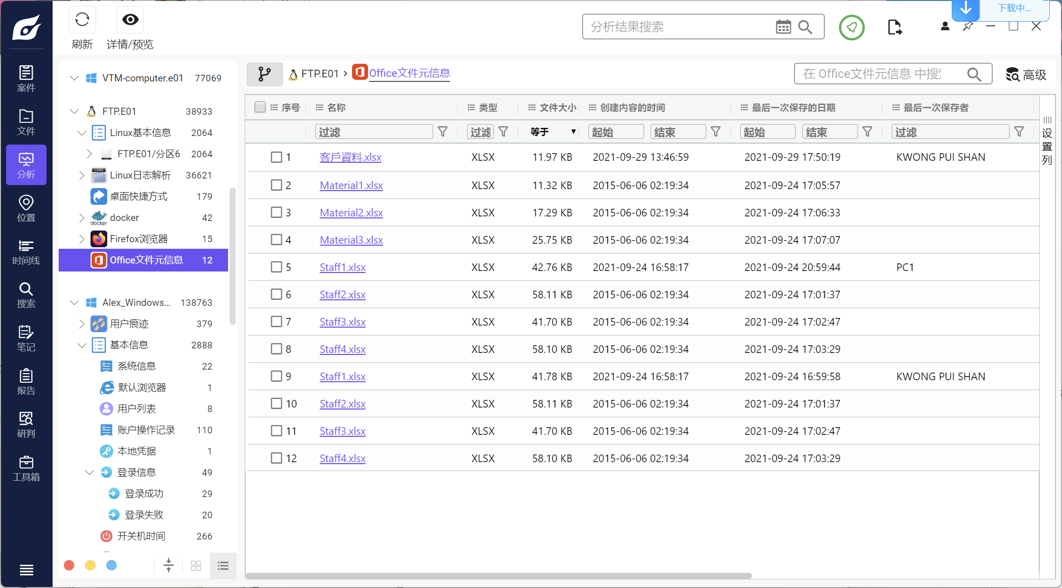Image resolution: width=1062 pixels, height=588 pixels.
Task: Open the 案件 sidebar section
Action: tap(26, 78)
